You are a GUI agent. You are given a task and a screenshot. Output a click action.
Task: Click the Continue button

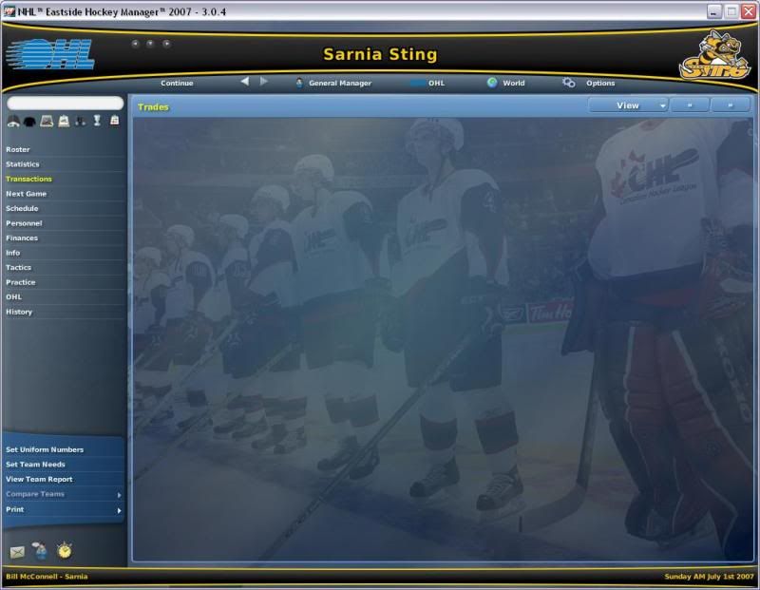[x=177, y=83]
